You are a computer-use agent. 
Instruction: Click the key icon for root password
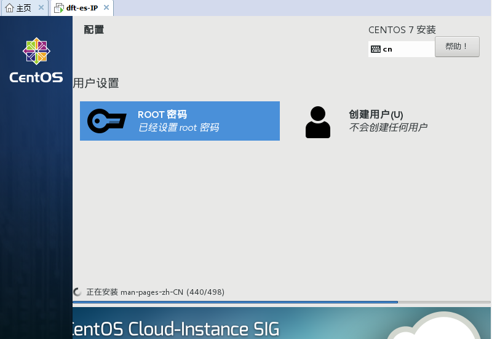pyautogui.click(x=106, y=121)
